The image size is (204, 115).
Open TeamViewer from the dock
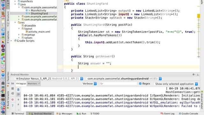point(3,103)
